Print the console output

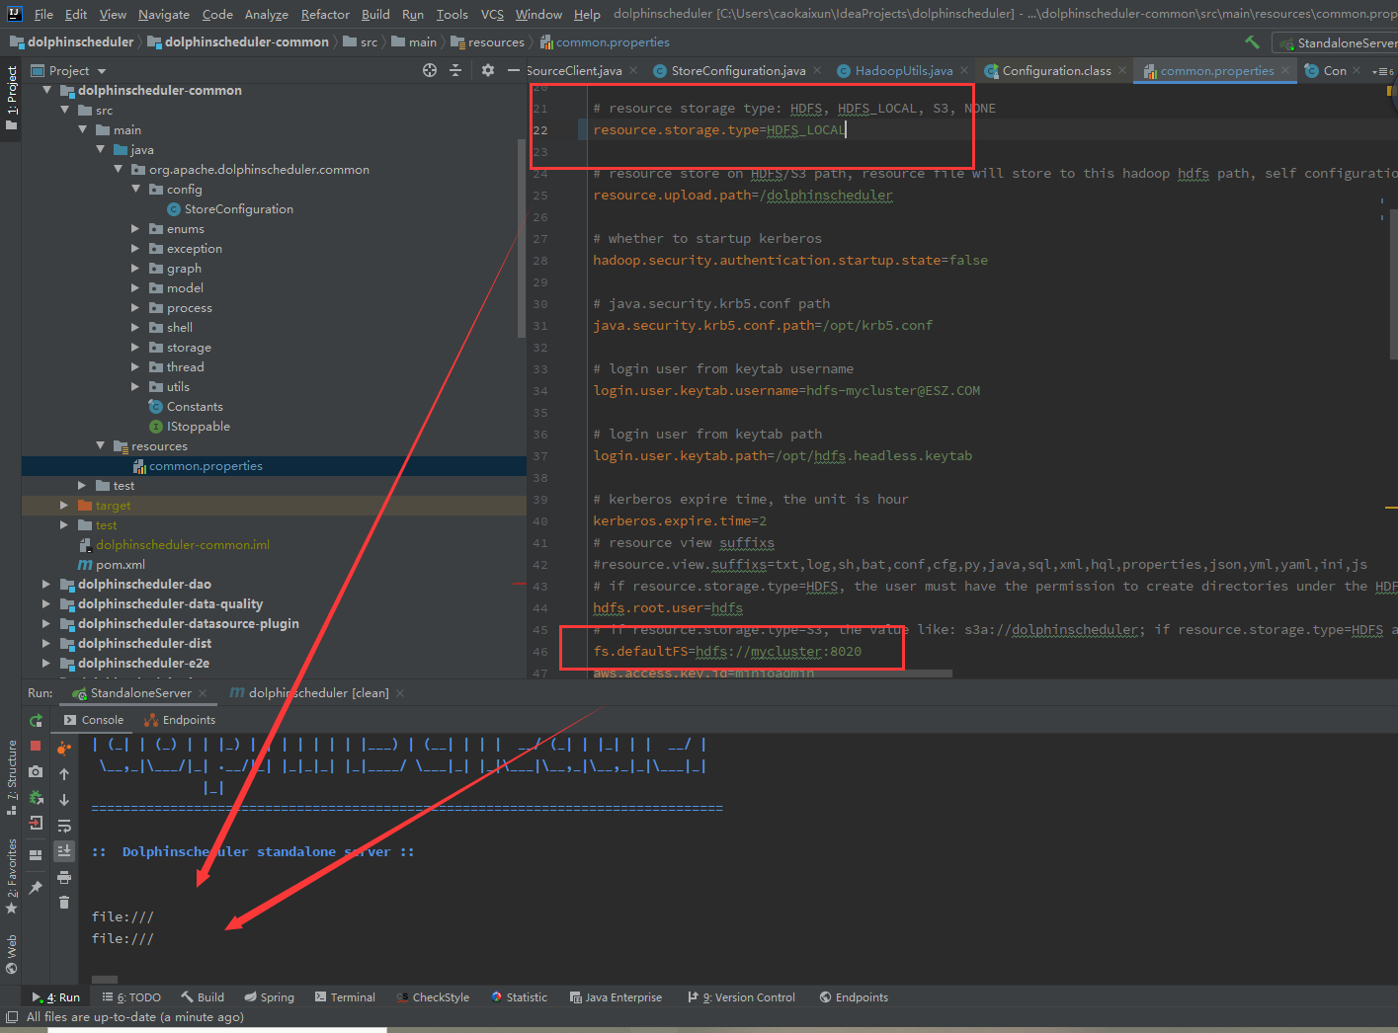(x=64, y=877)
